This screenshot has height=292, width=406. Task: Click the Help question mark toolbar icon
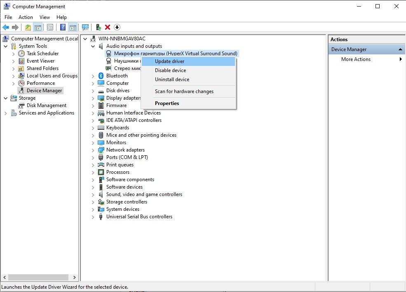63,27
